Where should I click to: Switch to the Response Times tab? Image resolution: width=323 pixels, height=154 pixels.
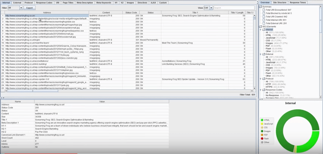(x=298, y=3)
